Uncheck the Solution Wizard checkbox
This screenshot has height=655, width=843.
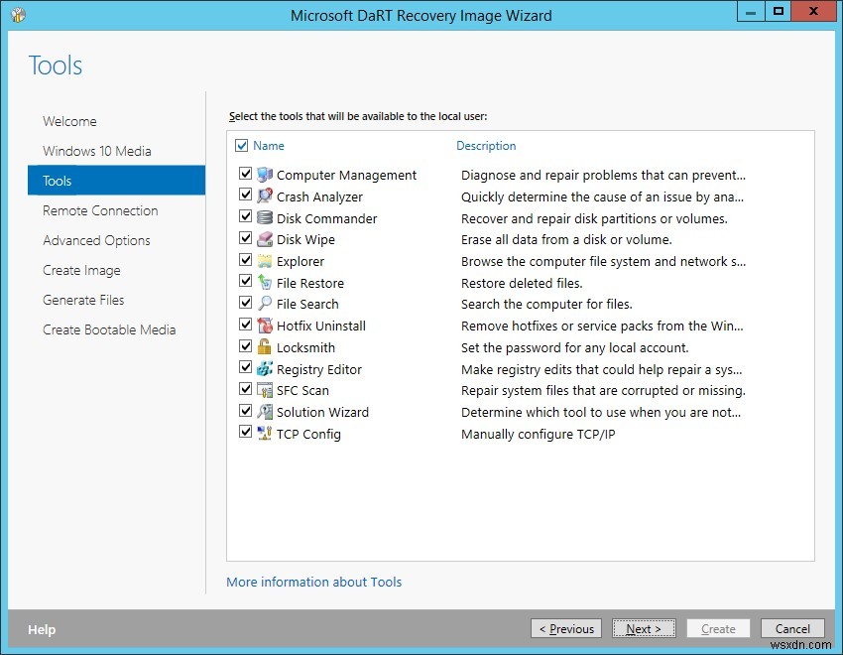pos(245,410)
